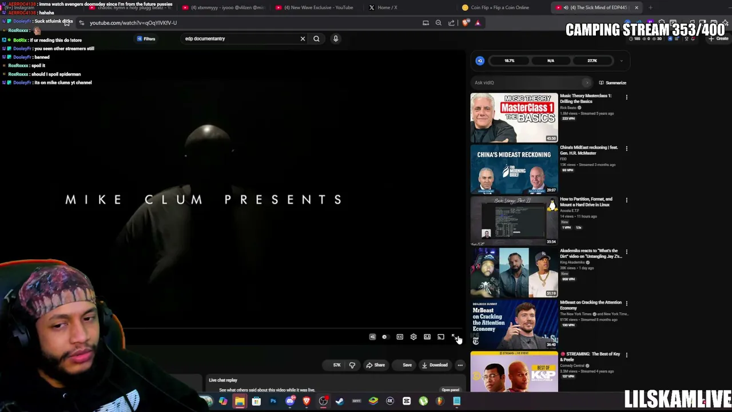The image size is (732, 412).
Task: Open 'MrBeast on Cracking the Attention Economy' title
Action: coord(591,305)
